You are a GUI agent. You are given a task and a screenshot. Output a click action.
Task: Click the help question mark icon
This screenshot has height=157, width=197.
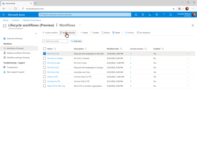tap(164, 15)
